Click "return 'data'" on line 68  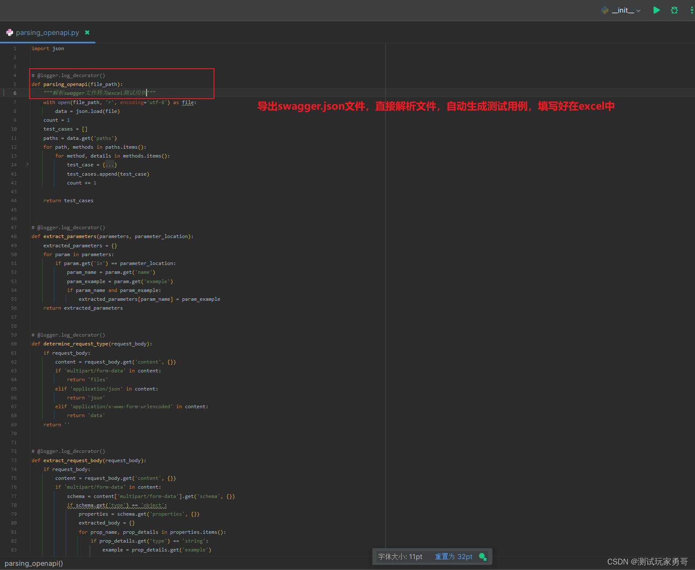click(x=86, y=415)
